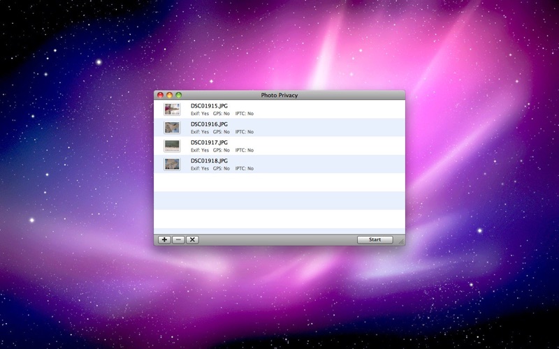Click Exif: Yes label under DSC01915.JPG
This screenshot has height=349, width=559.
click(x=200, y=114)
